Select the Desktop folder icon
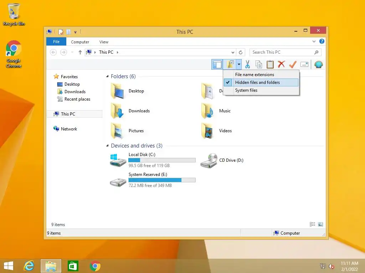 point(117,91)
